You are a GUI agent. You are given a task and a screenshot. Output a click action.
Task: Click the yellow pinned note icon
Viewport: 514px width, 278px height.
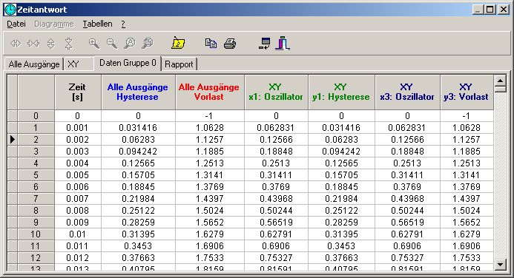[178, 43]
